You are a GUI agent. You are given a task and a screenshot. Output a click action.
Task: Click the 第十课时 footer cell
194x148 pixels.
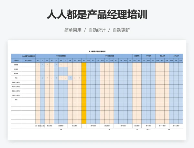(148, 126)
